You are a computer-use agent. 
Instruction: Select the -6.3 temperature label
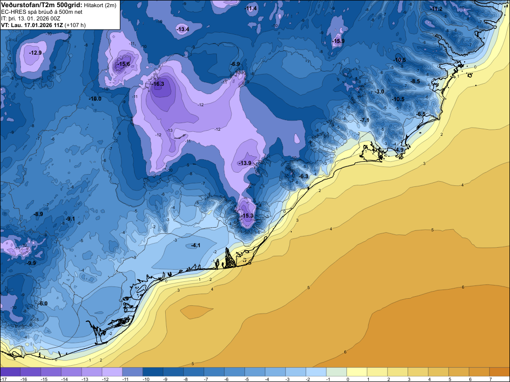[303, 176]
